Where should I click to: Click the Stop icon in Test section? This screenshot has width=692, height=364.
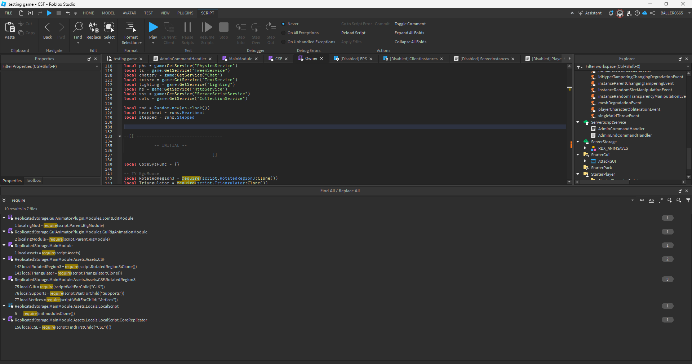tap(223, 27)
